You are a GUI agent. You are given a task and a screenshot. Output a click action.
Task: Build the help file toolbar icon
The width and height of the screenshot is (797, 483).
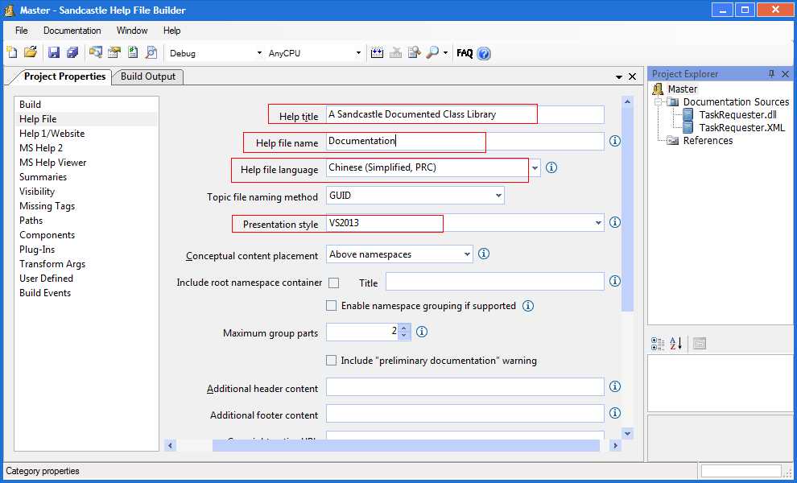[377, 53]
